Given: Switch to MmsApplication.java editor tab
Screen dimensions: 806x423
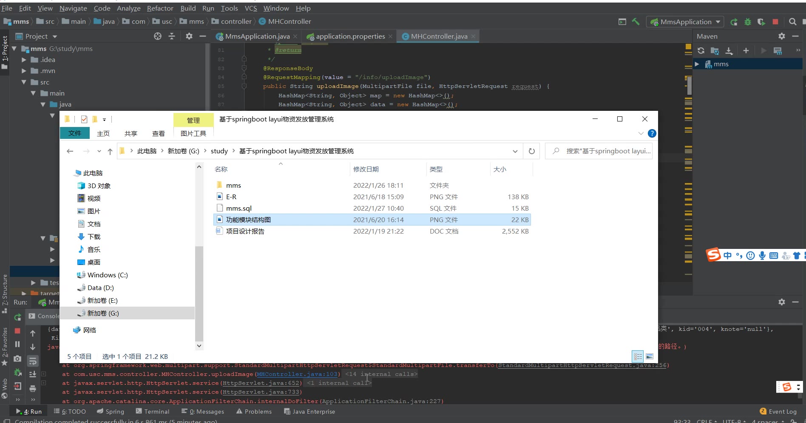Looking at the screenshot, I should pyautogui.click(x=257, y=36).
